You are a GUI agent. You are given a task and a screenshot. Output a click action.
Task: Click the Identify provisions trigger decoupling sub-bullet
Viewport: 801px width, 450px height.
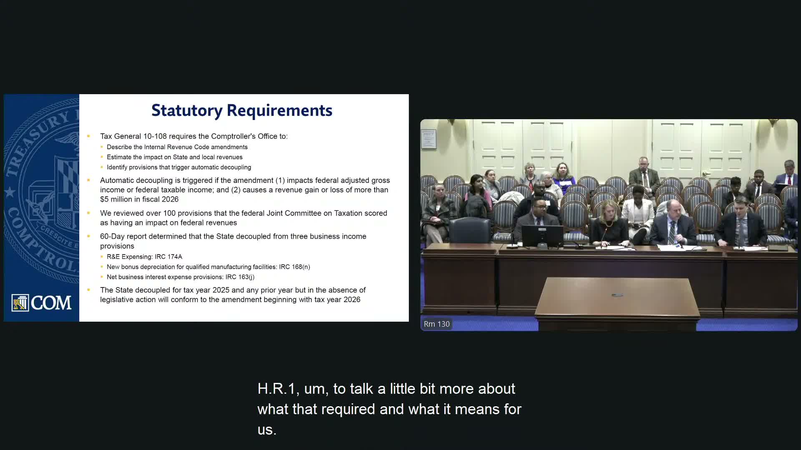click(x=179, y=167)
